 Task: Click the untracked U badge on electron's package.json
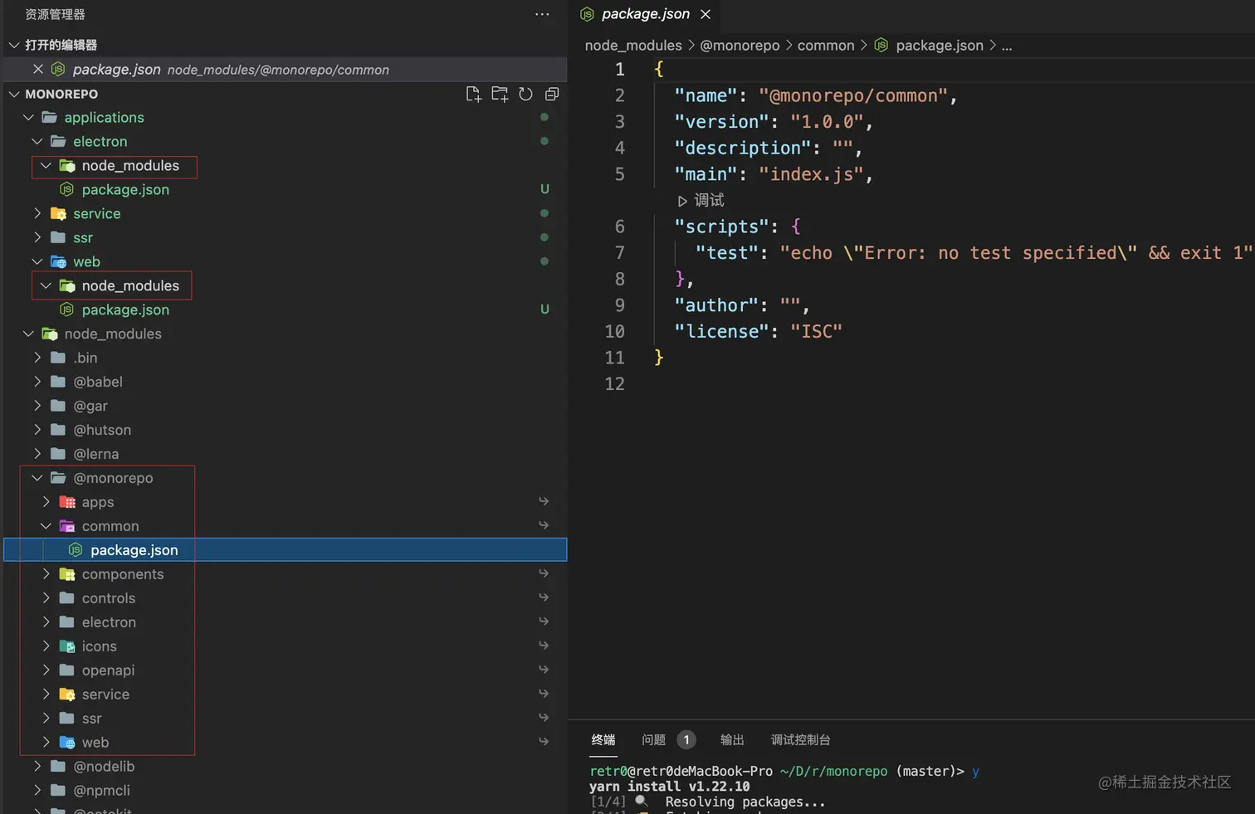point(544,189)
